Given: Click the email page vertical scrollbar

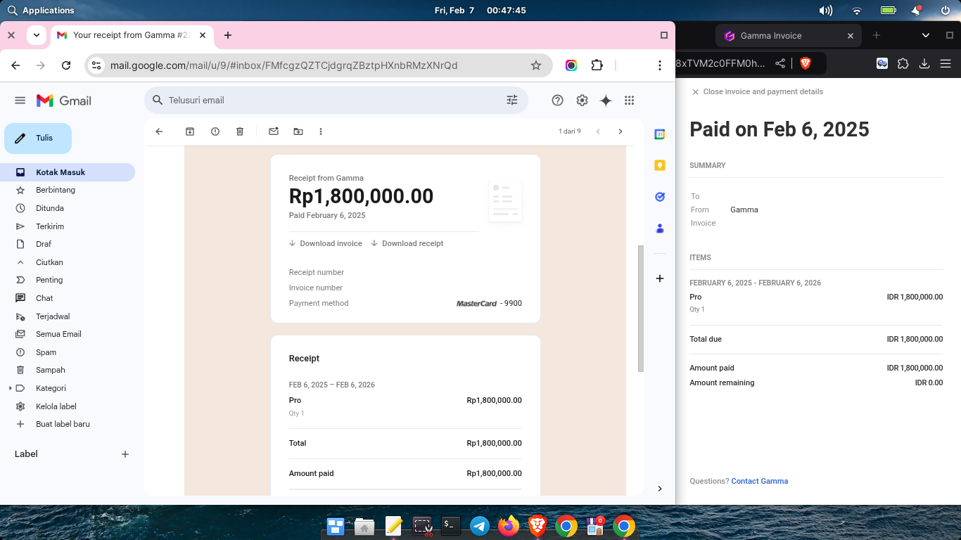Looking at the screenshot, I should click(640, 308).
